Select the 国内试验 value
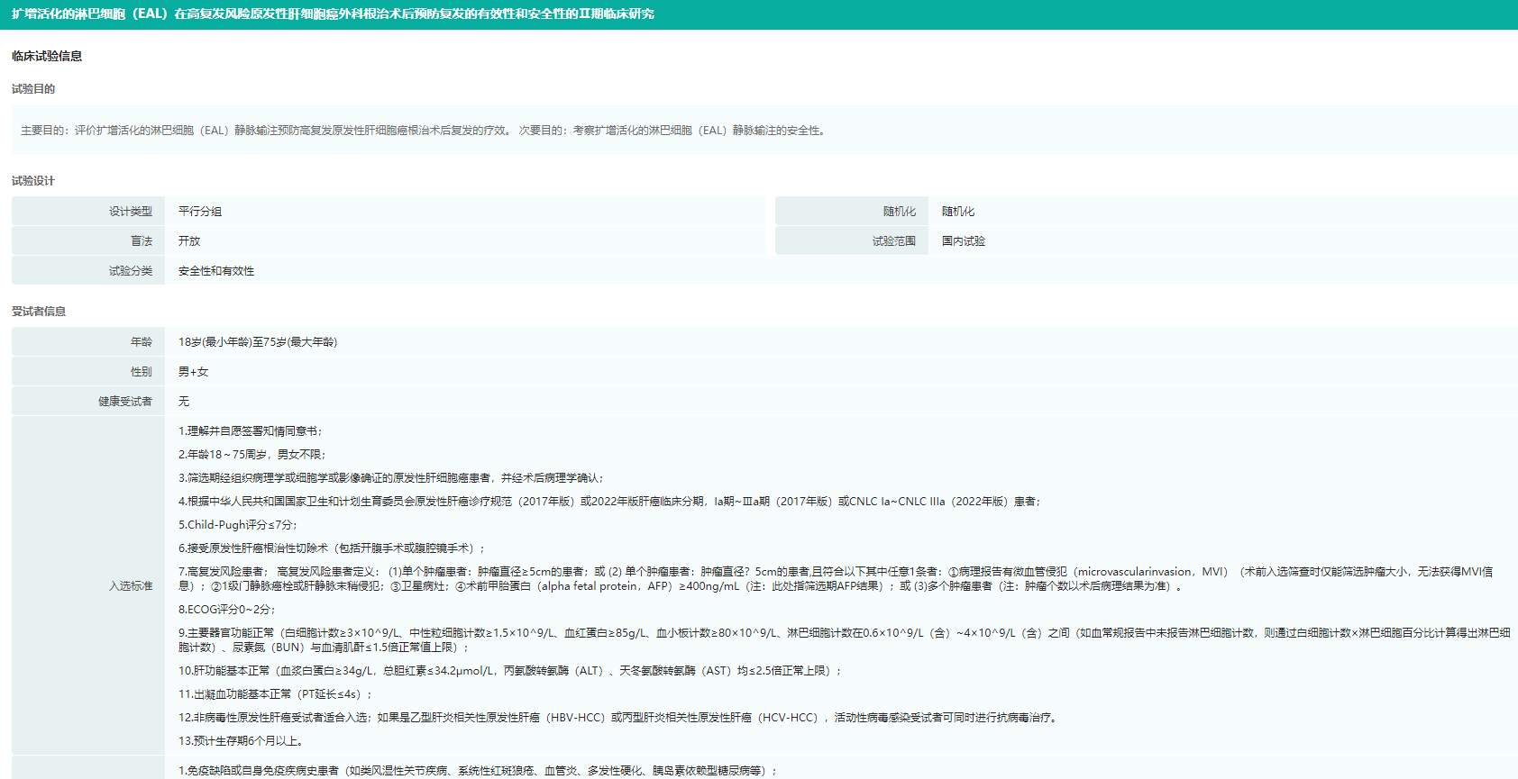The height and width of the screenshot is (779, 1518). pos(964,241)
